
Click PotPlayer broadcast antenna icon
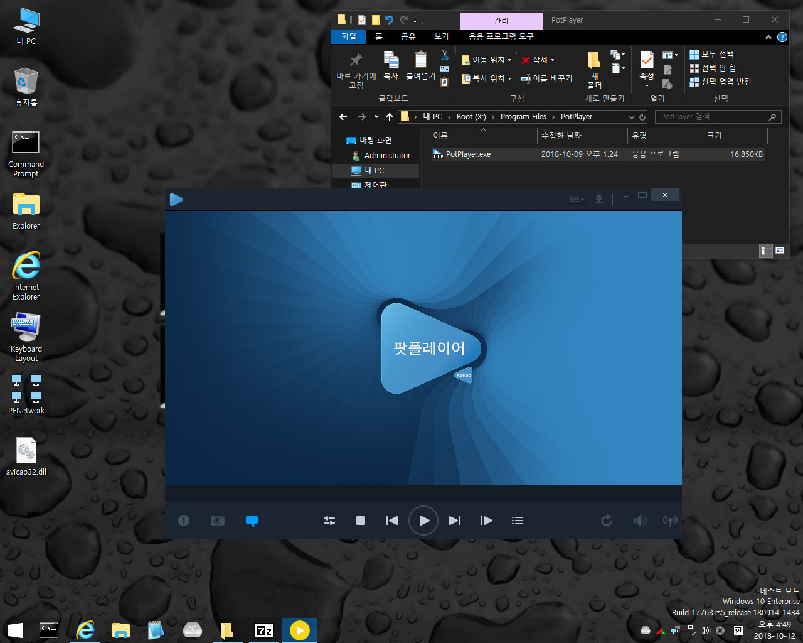670,521
